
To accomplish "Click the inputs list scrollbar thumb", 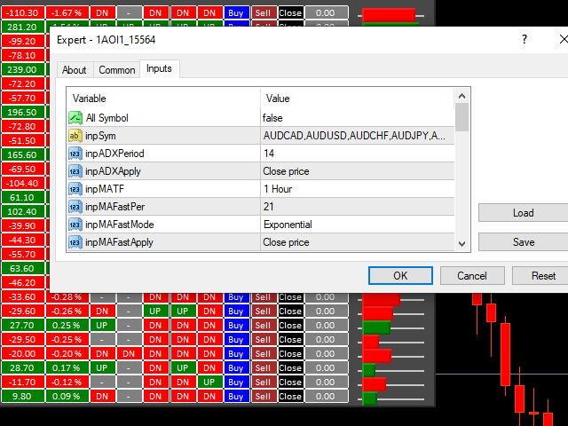I will [x=461, y=117].
